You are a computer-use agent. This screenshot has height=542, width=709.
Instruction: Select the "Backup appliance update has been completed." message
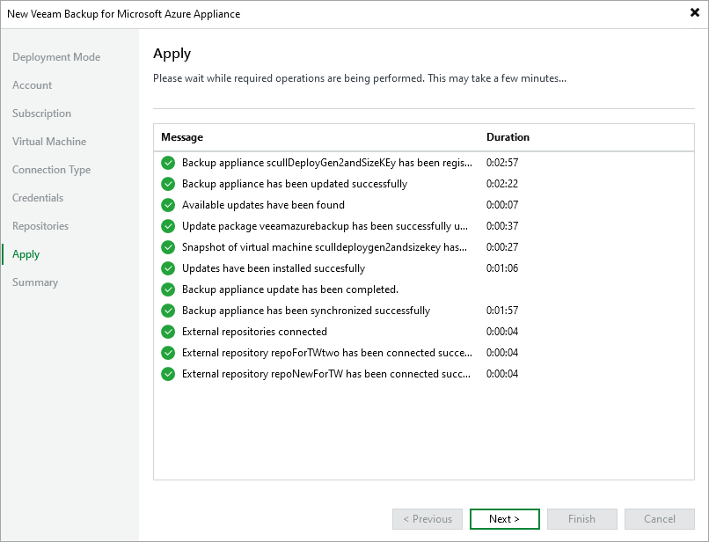pos(290,289)
